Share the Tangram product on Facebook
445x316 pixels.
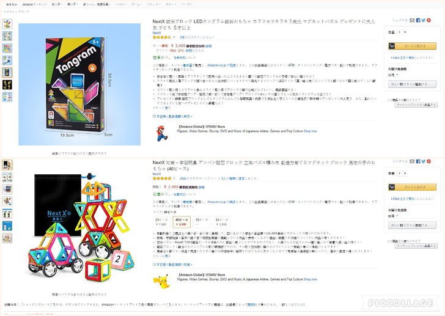418,20
